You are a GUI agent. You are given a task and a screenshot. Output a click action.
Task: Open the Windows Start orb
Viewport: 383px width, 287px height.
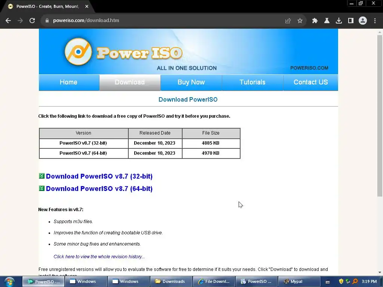click(9, 282)
